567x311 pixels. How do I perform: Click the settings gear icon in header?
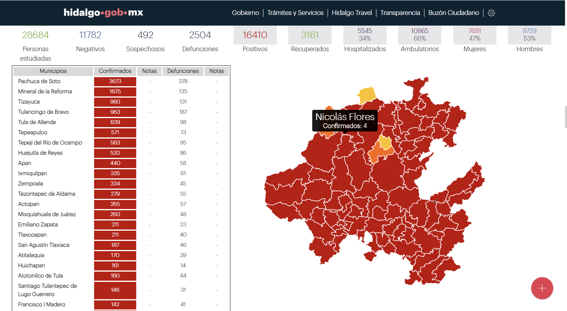click(491, 13)
